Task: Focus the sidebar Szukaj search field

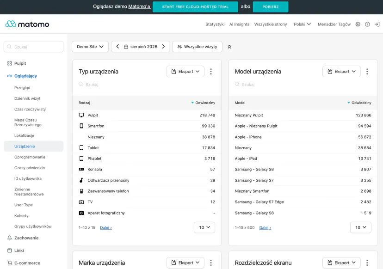Action: [33, 47]
